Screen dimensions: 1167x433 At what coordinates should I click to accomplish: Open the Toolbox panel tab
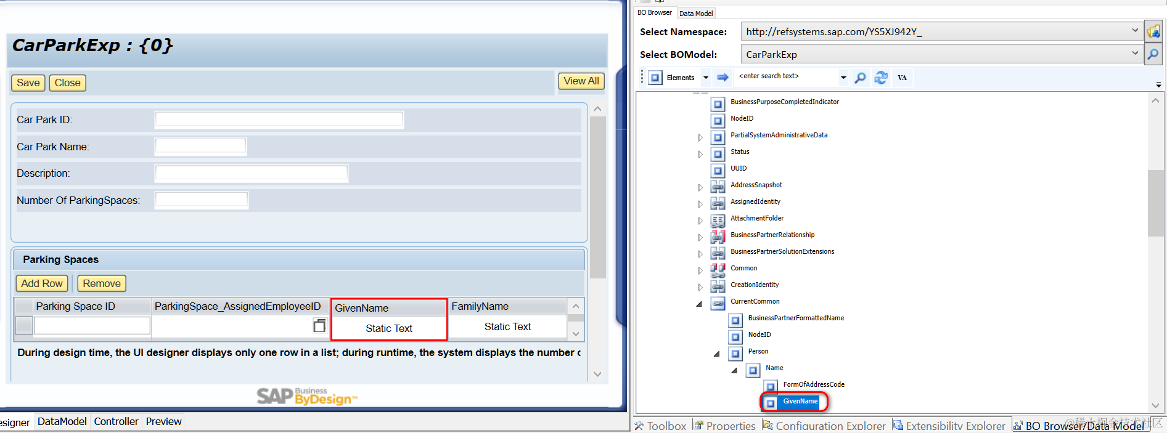pos(661,426)
